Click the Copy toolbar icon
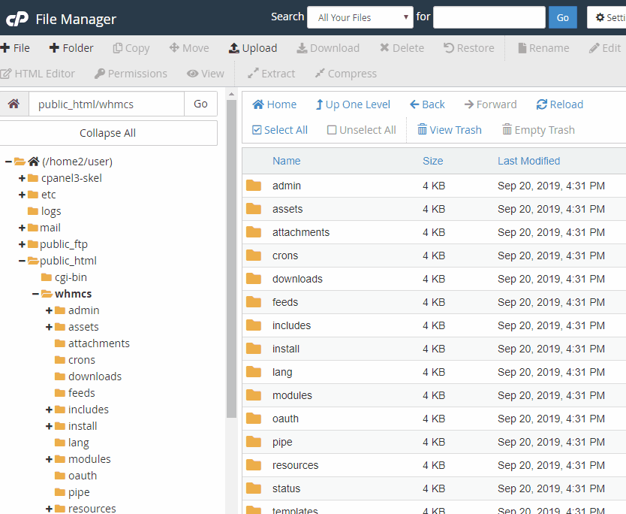The width and height of the screenshot is (626, 514). coord(117,48)
